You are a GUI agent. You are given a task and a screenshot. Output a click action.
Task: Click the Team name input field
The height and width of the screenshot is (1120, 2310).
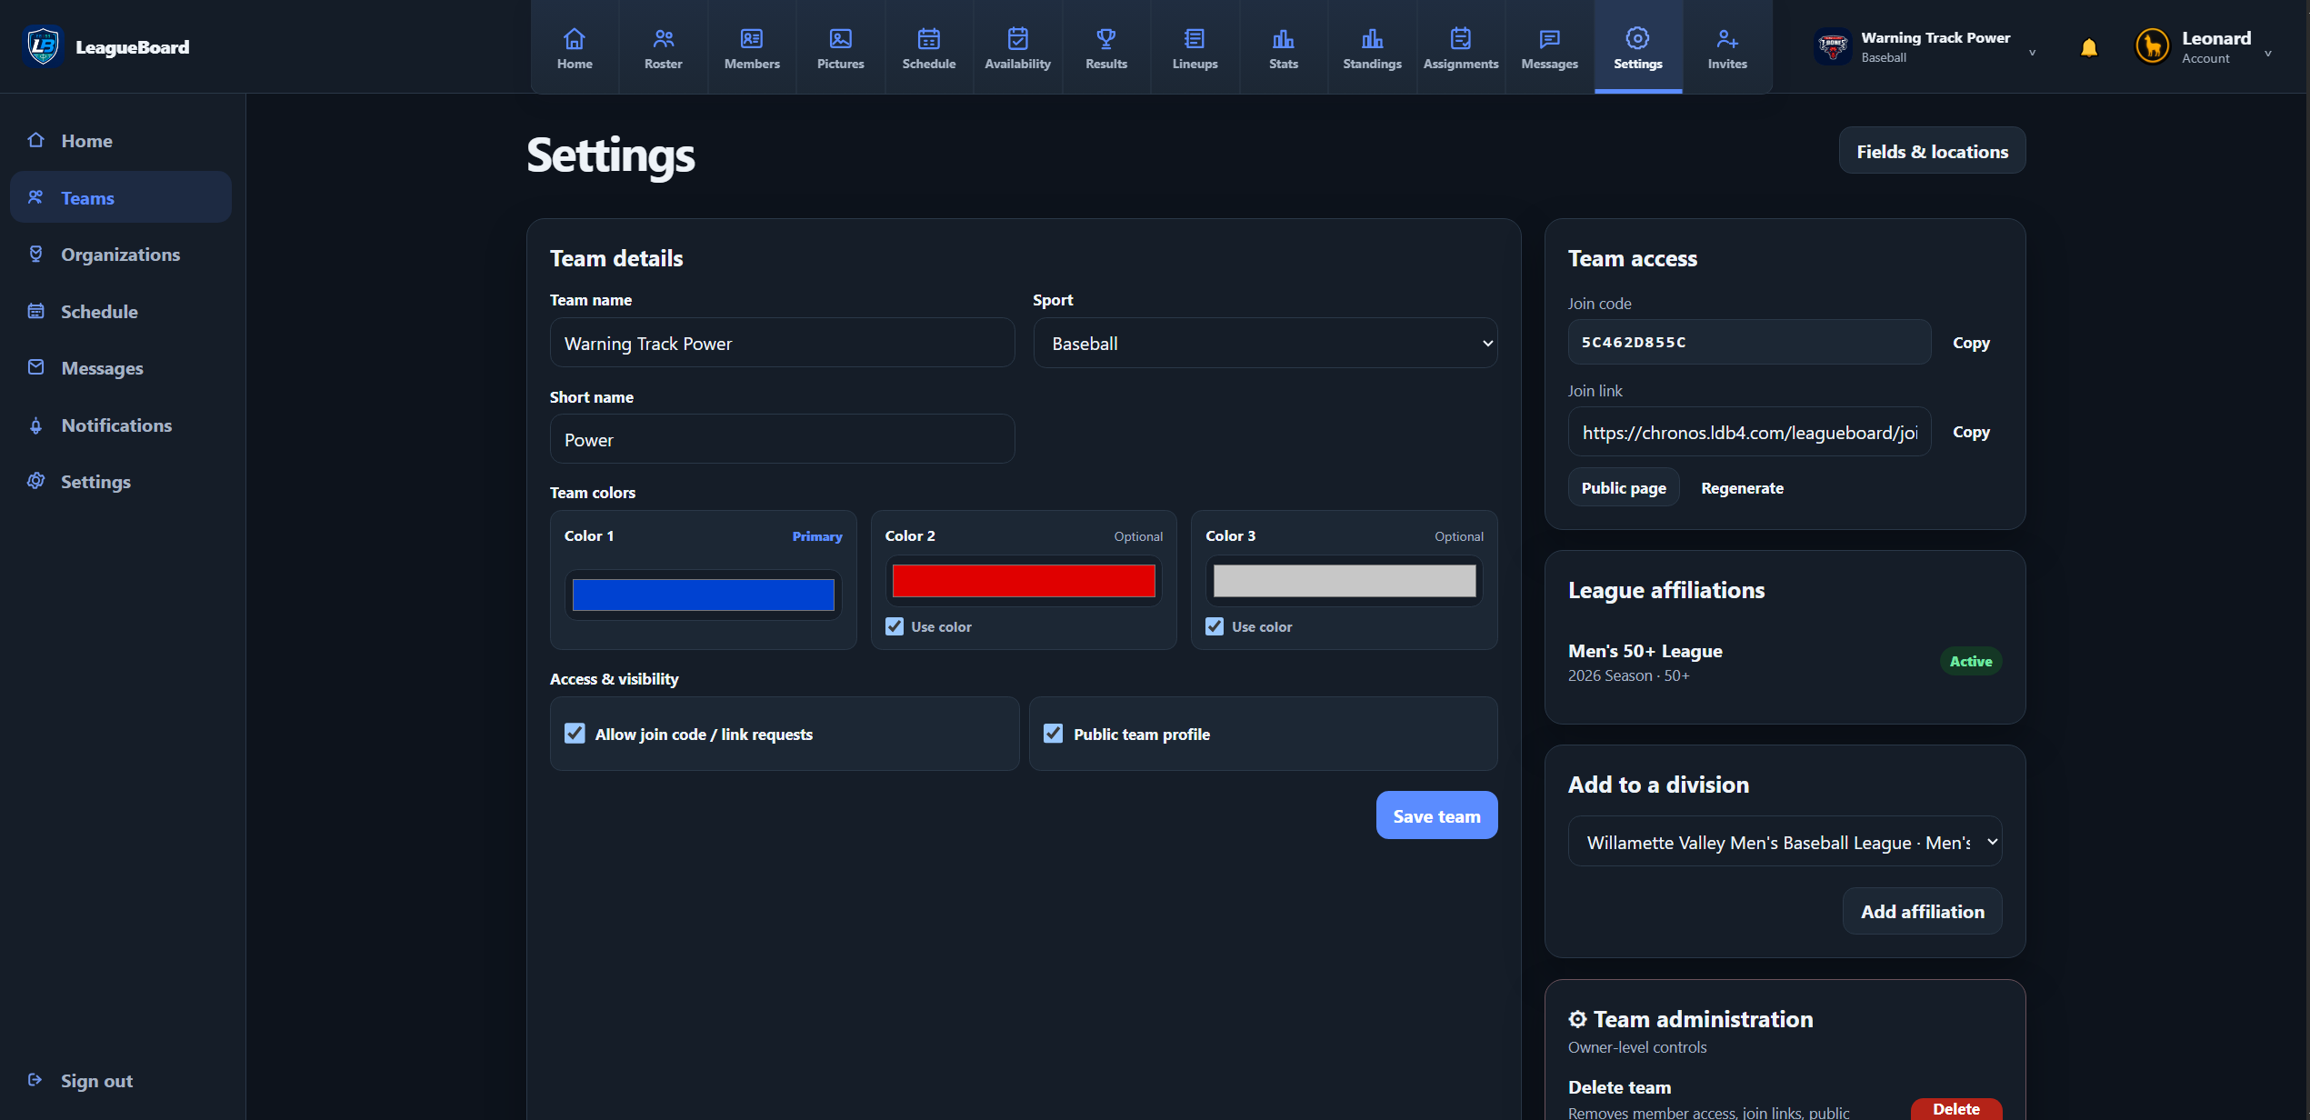coord(782,343)
